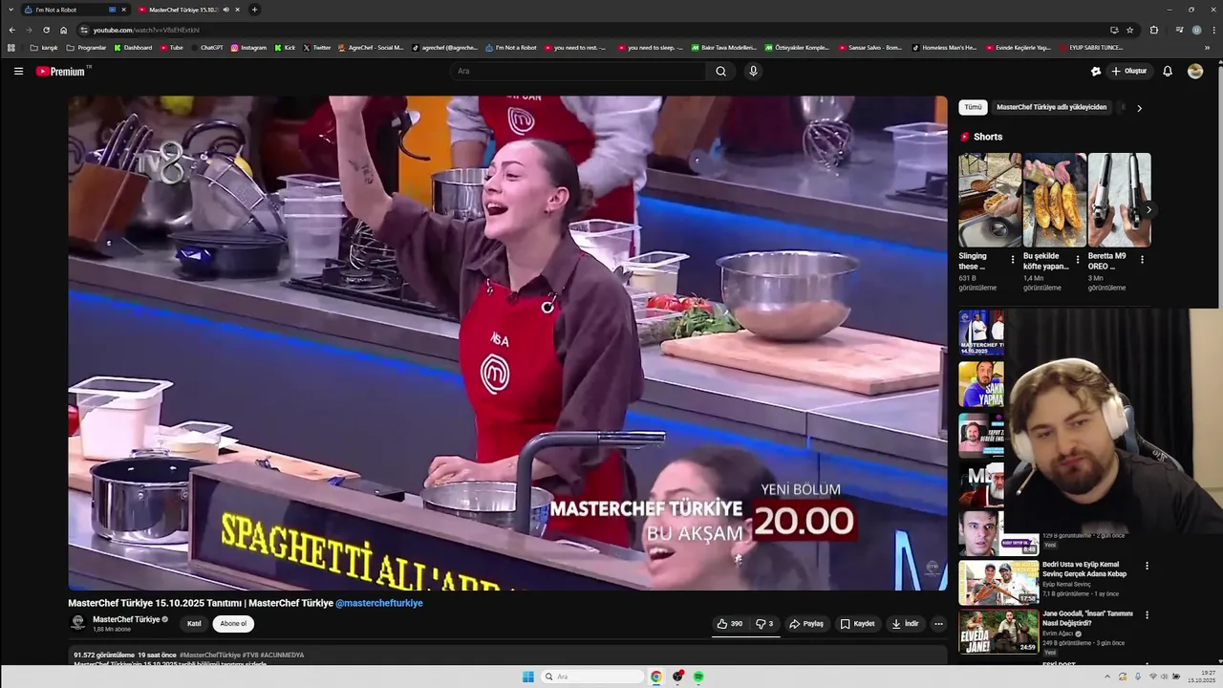Open Bedri Usta ve Eyüp Kemal video
Screen dimensions: 1223x688
pos(998,582)
